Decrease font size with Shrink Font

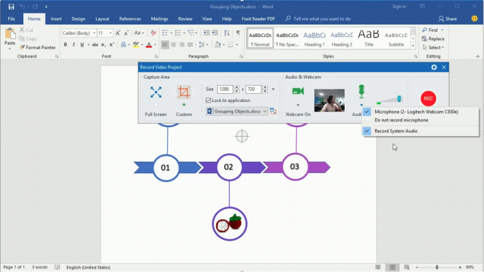coord(126,33)
